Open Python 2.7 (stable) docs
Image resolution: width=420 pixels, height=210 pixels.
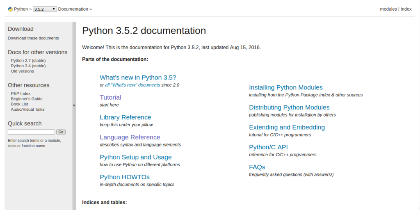(28, 60)
